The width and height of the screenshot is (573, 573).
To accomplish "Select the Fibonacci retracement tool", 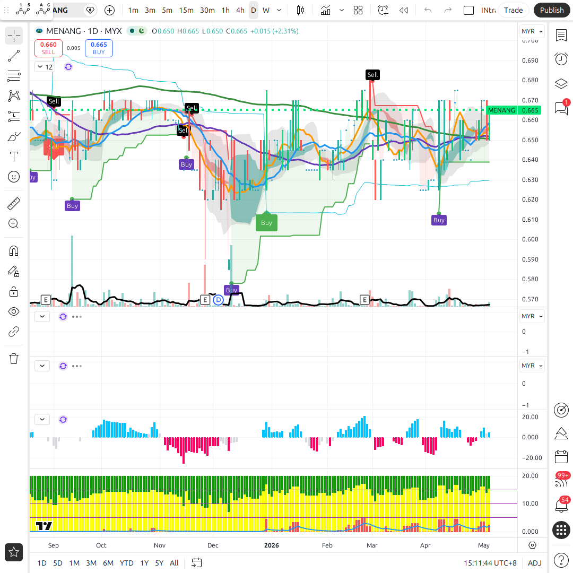I will tap(14, 76).
